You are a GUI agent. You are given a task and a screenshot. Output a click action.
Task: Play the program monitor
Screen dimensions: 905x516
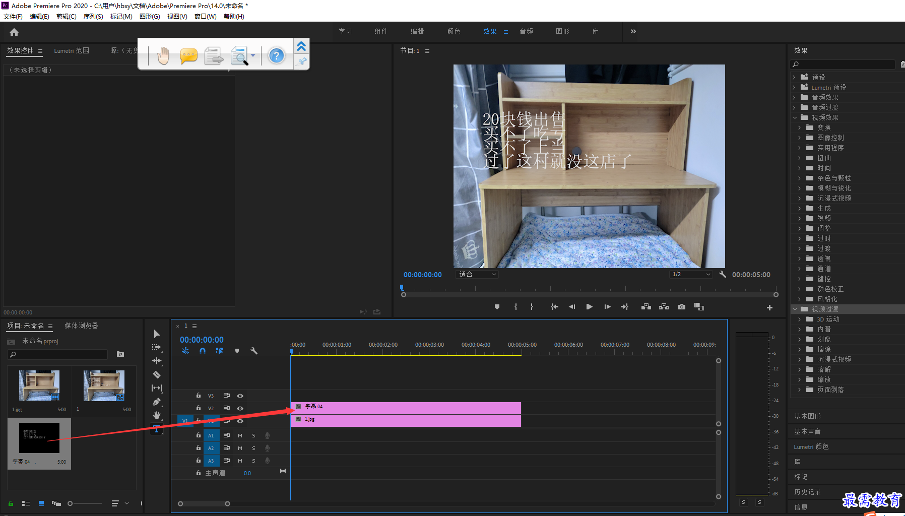pyautogui.click(x=589, y=307)
